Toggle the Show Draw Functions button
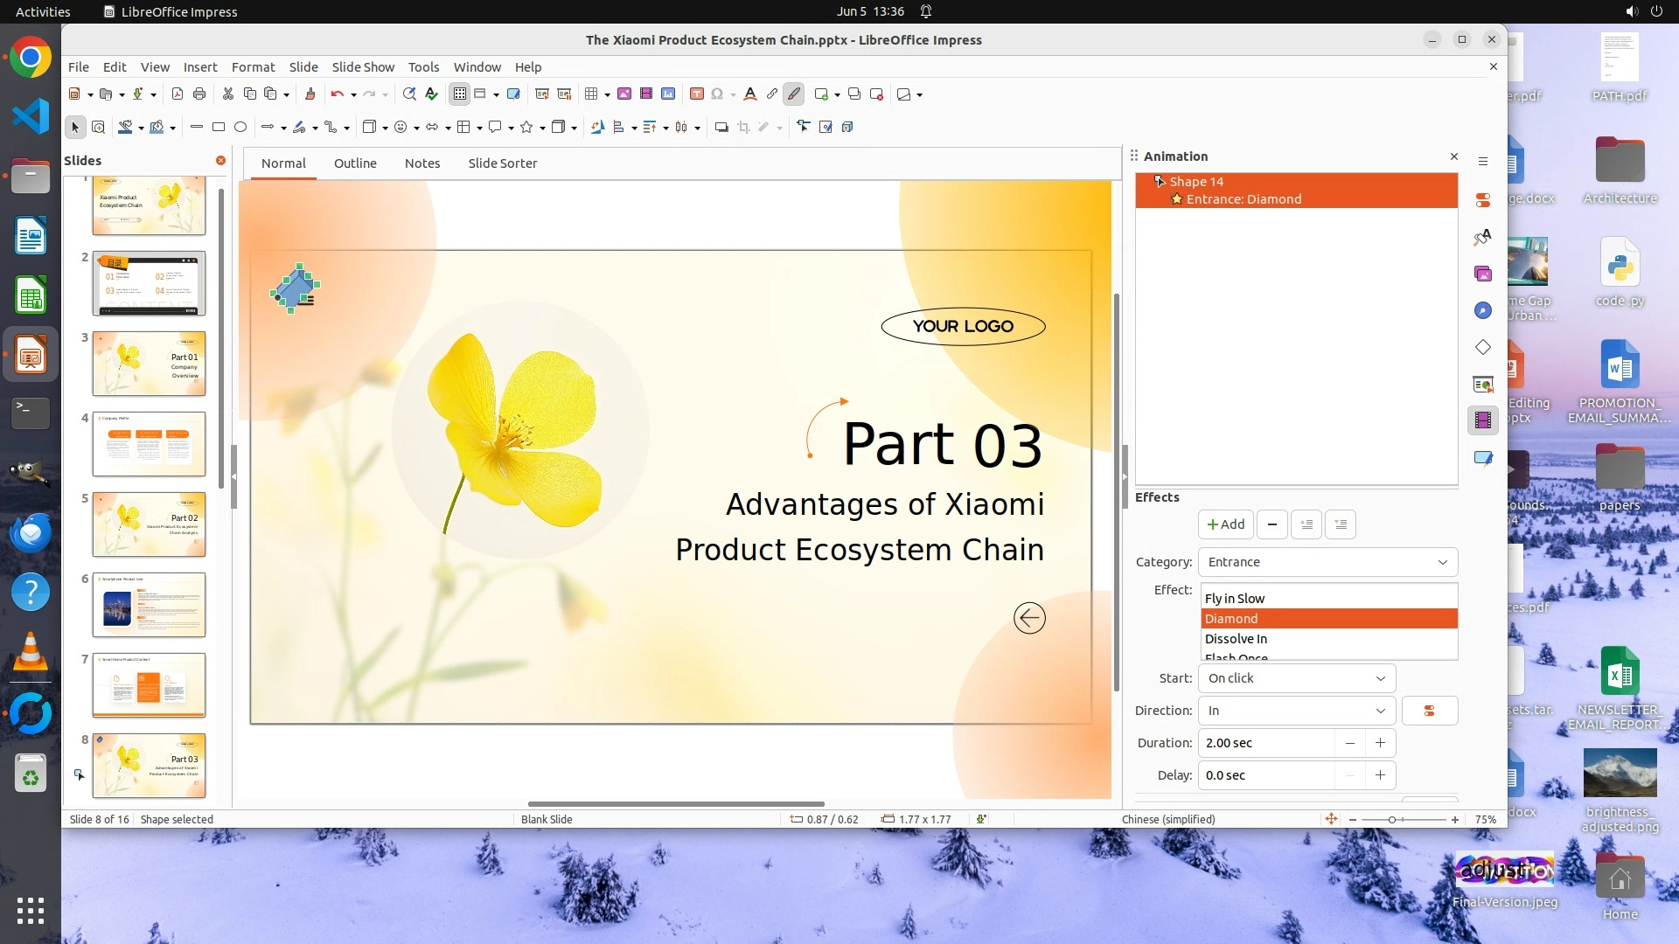 (794, 94)
